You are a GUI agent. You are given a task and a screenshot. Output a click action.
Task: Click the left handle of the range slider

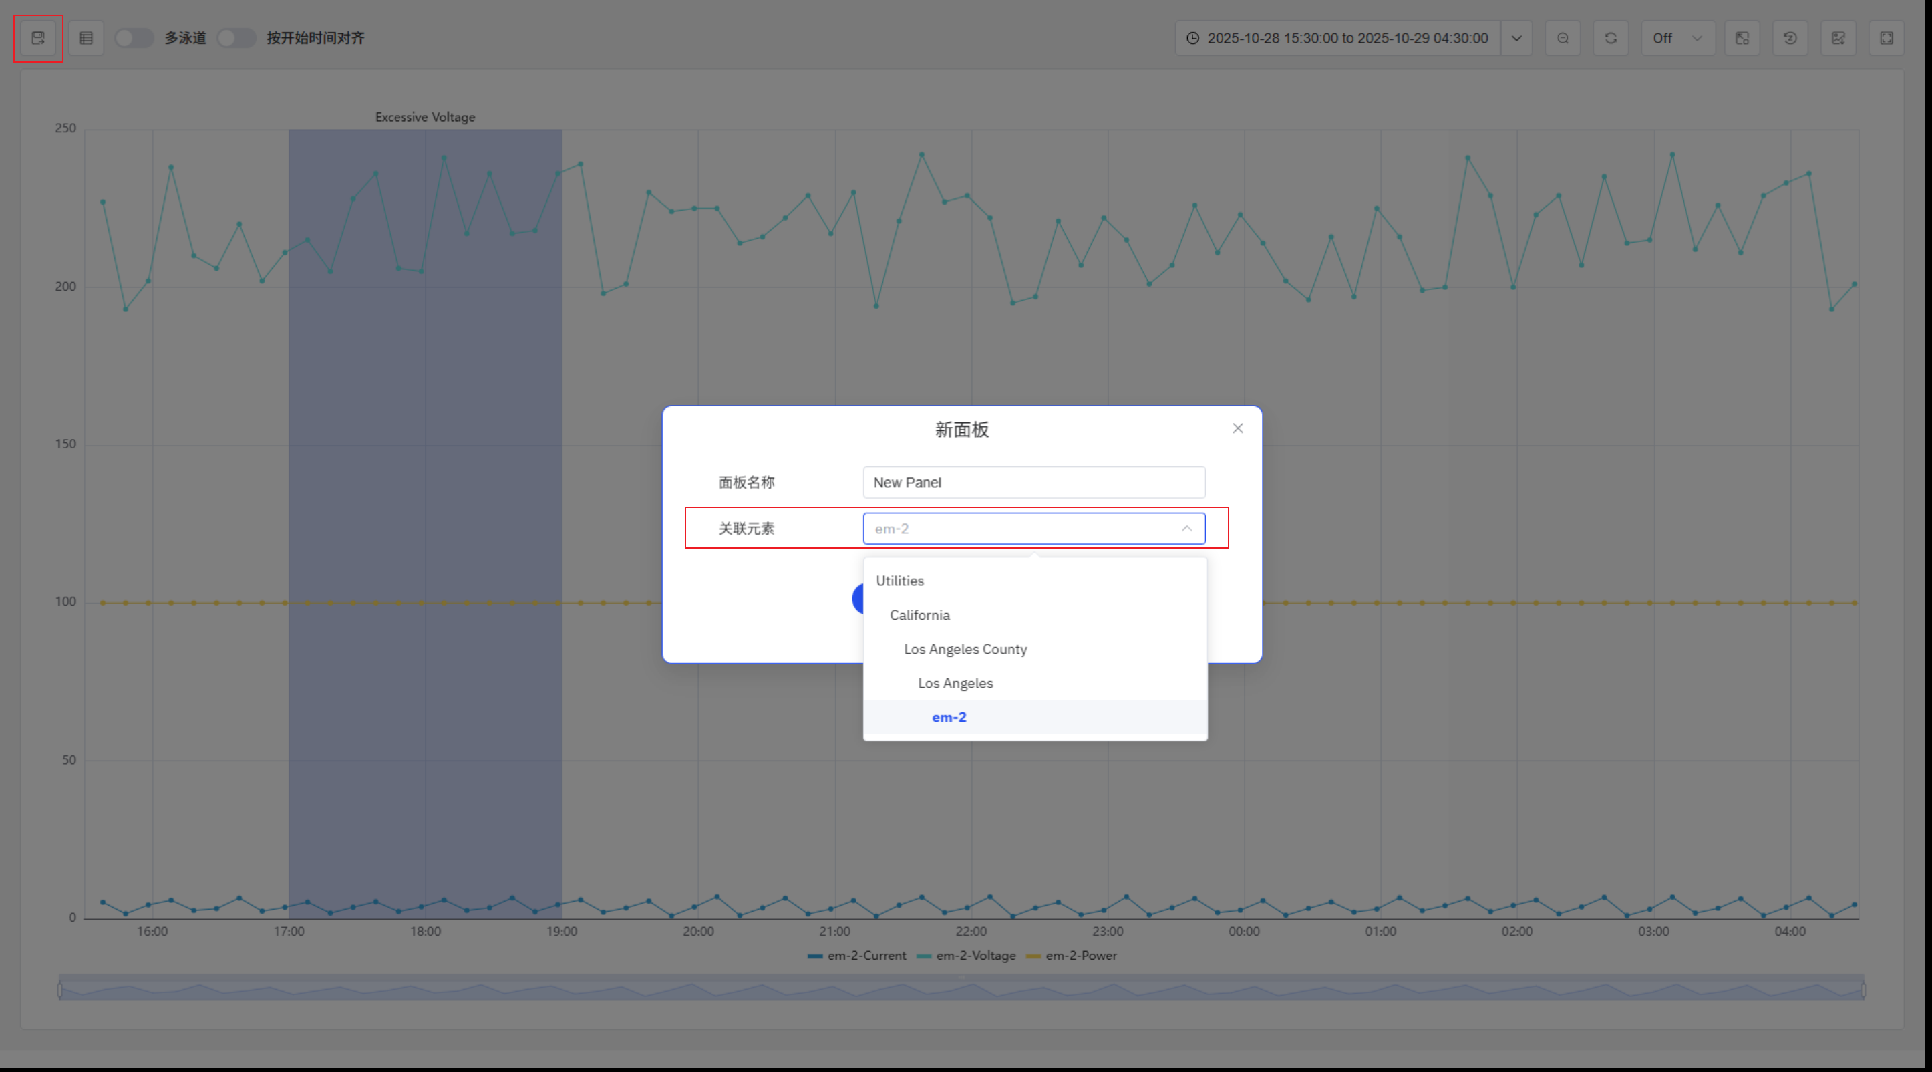point(60,990)
